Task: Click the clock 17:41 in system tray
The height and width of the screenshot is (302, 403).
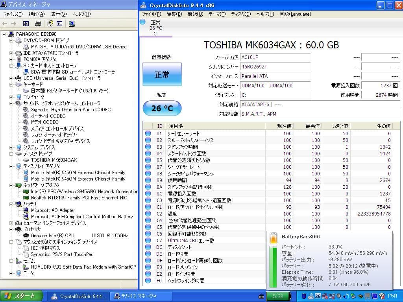Action: point(392,296)
